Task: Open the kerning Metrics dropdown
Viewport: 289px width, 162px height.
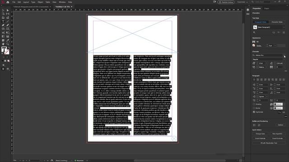Action: [267, 67]
